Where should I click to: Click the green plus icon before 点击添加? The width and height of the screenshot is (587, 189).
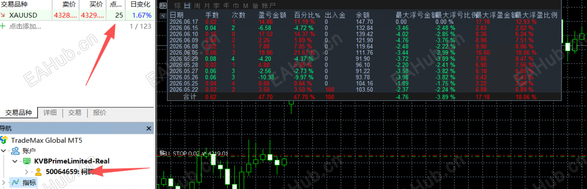point(3,26)
